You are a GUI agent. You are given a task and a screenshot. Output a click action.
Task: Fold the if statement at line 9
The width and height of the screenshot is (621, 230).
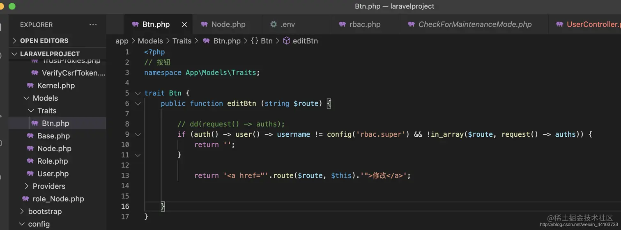pos(138,134)
